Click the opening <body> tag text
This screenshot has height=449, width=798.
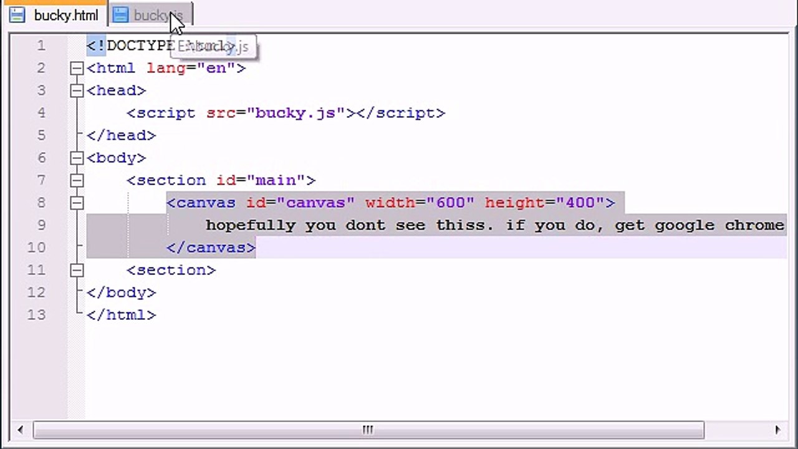(x=117, y=158)
